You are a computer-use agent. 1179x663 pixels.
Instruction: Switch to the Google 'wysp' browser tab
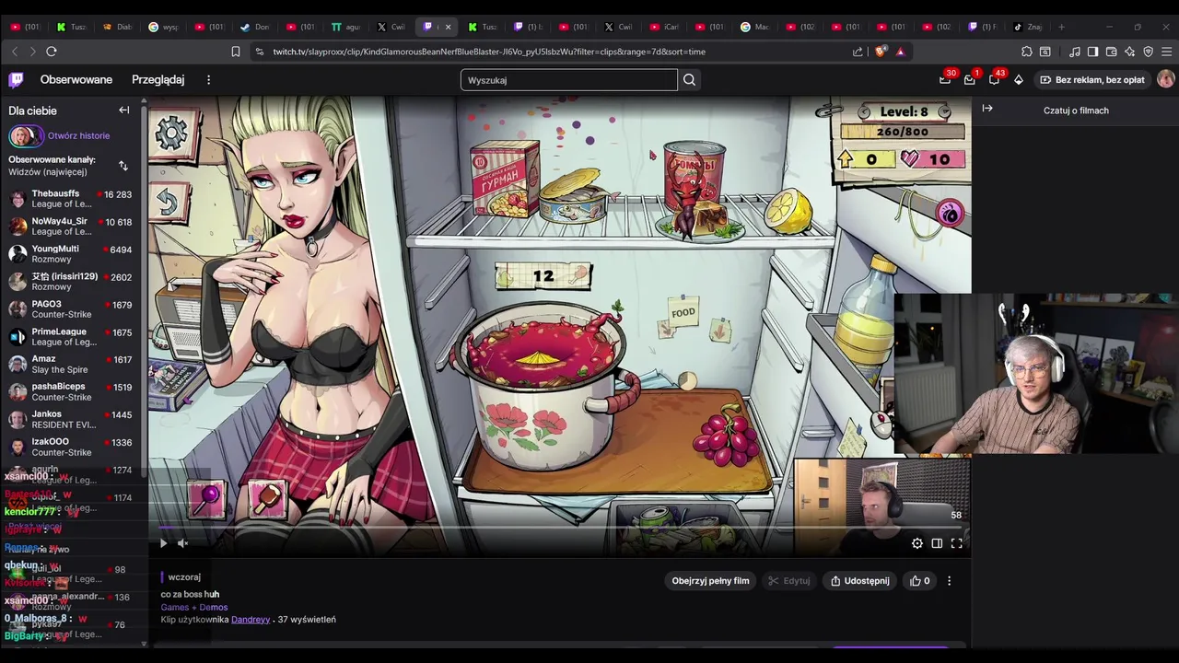(x=166, y=27)
